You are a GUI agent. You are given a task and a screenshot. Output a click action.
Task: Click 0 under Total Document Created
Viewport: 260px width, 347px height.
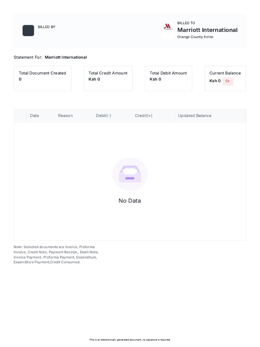(20, 79)
